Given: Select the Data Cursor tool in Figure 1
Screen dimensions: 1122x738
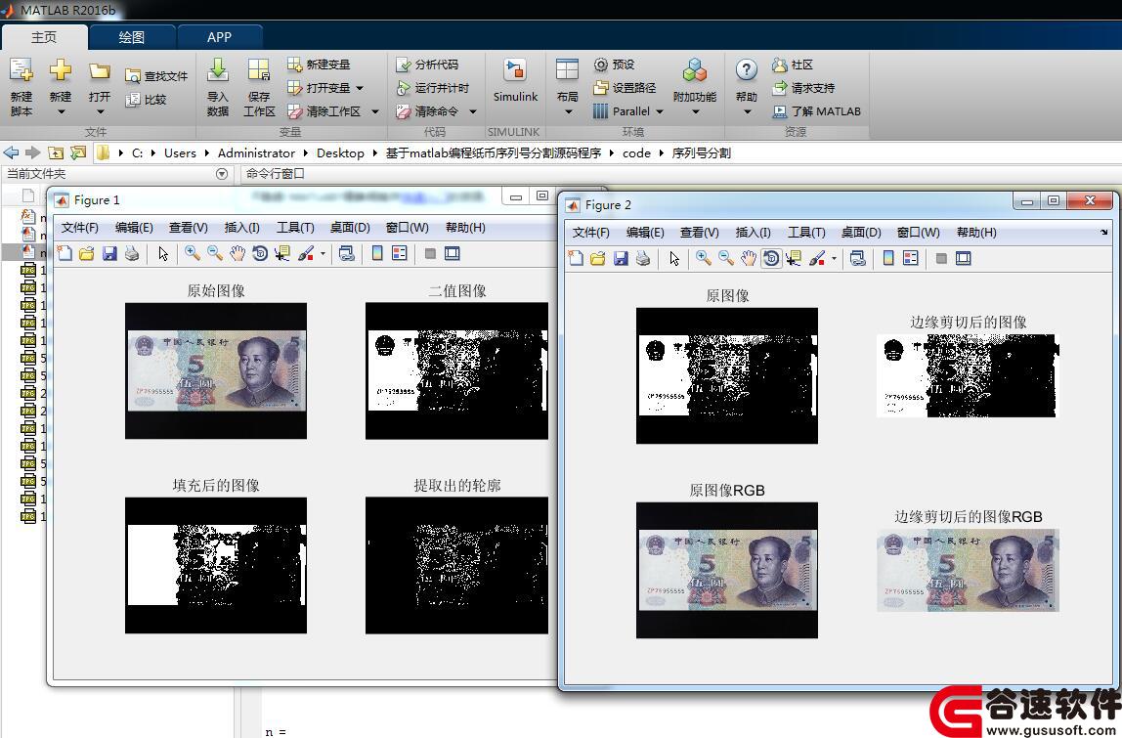Looking at the screenshot, I should [x=281, y=253].
